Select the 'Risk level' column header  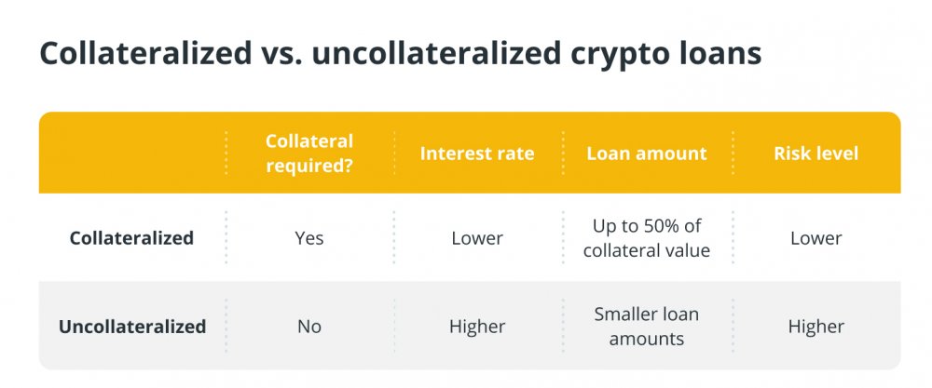pos(816,154)
